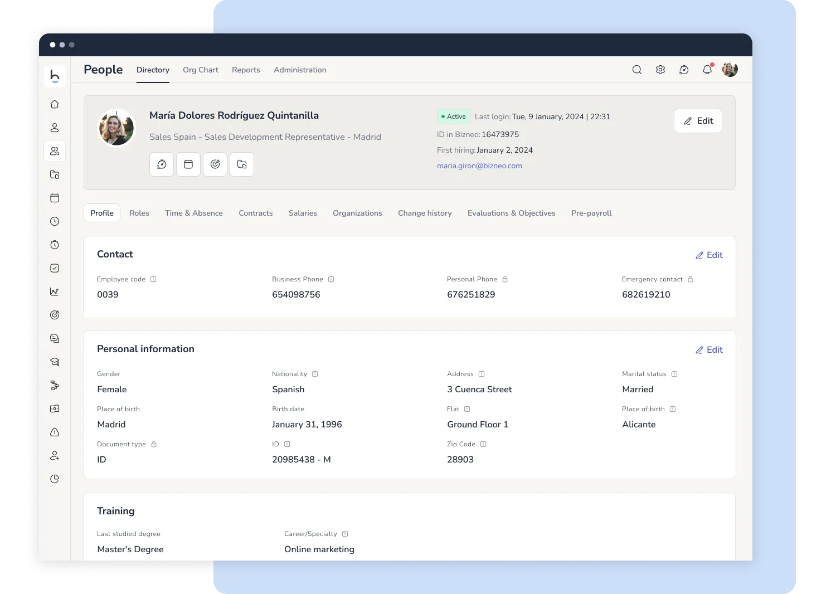This screenshot has height=594, width=836.
Task: Open the checkbox tasks sidebar icon
Action: 55,268
